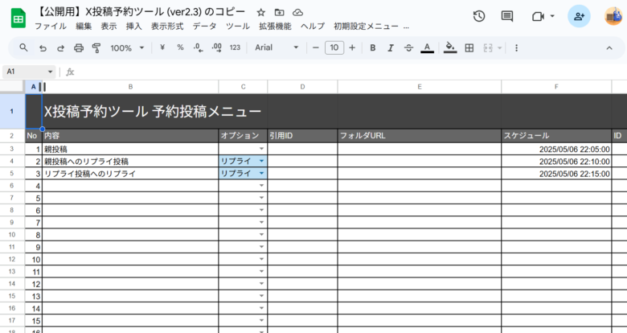Check cloud save status icon
The width and height of the screenshot is (627, 333).
298,12
